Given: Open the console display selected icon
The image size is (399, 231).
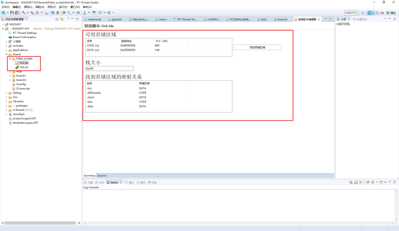Looking at the screenshot, I should click(x=372, y=182).
